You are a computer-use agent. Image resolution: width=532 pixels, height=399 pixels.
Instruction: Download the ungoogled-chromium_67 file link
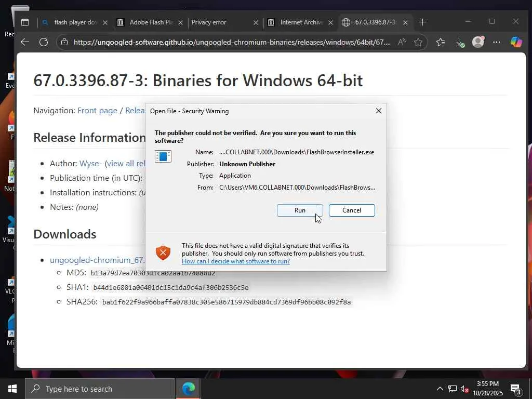tap(97, 260)
